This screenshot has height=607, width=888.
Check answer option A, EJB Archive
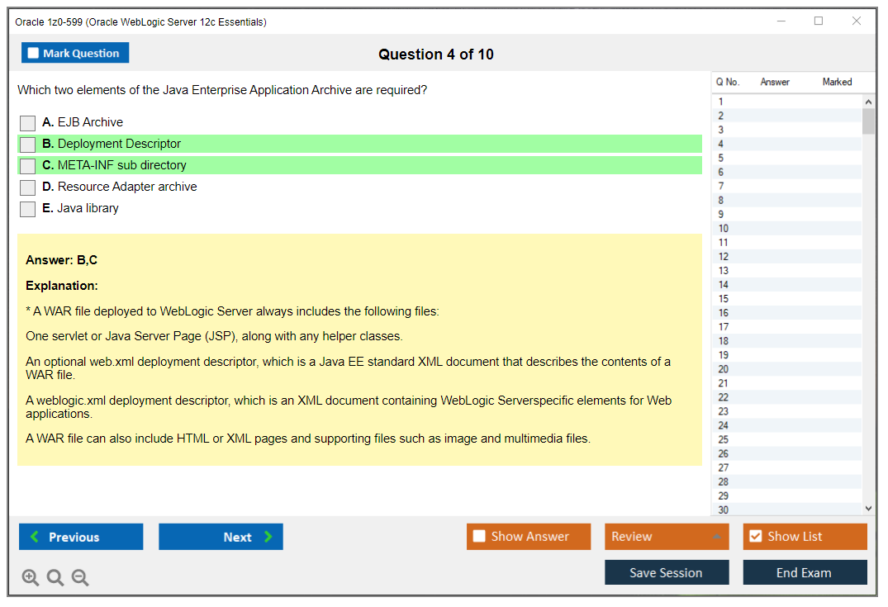[27, 122]
